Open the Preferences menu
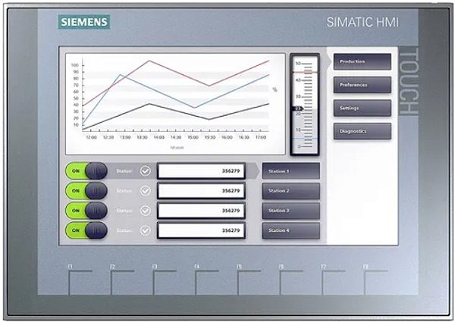The image size is (455, 322). pyautogui.click(x=362, y=85)
